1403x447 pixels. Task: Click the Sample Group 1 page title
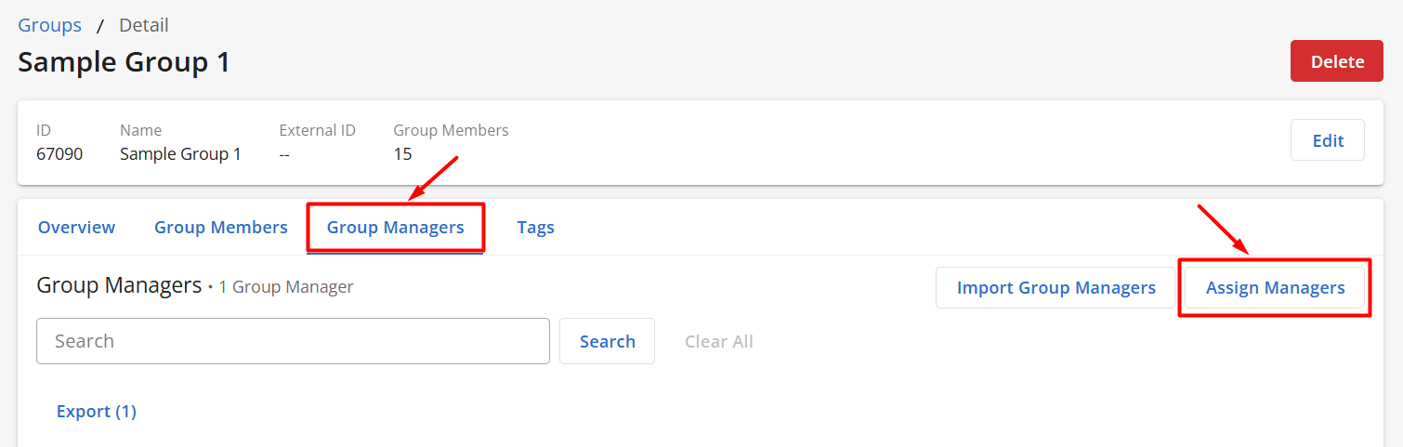click(124, 62)
